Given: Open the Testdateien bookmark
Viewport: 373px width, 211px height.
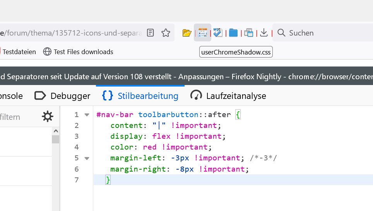Looking at the screenshot, I should [19, 52].
